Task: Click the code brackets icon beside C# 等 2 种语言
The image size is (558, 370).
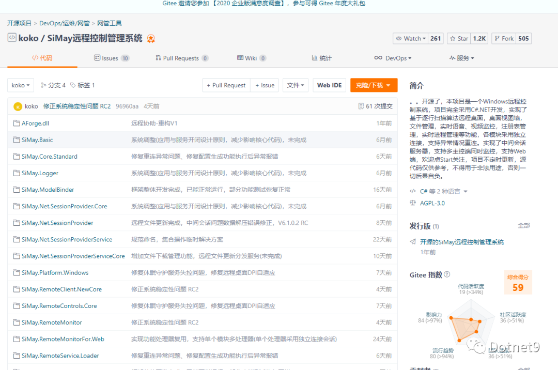Action: click(x=413, y=191)
